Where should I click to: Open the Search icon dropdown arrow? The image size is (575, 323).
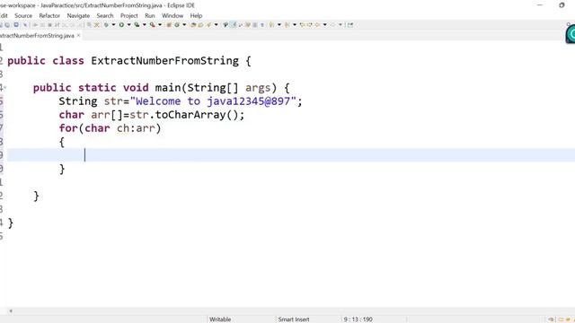(216, 25)
